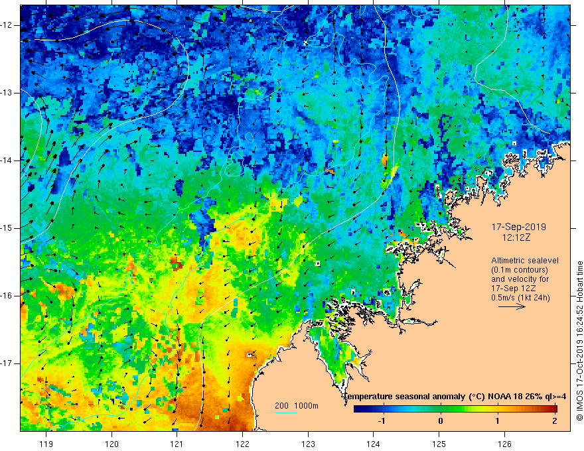Click longitude axis label 124

pos(374,444)
